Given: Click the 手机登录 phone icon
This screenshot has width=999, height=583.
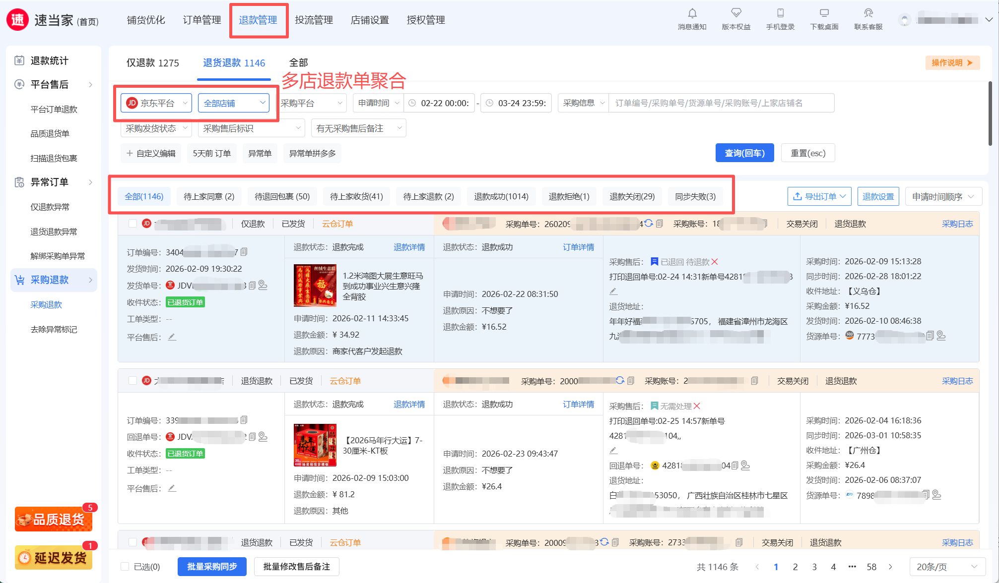Looking at the screenshot, I should [x=780, y=13].
